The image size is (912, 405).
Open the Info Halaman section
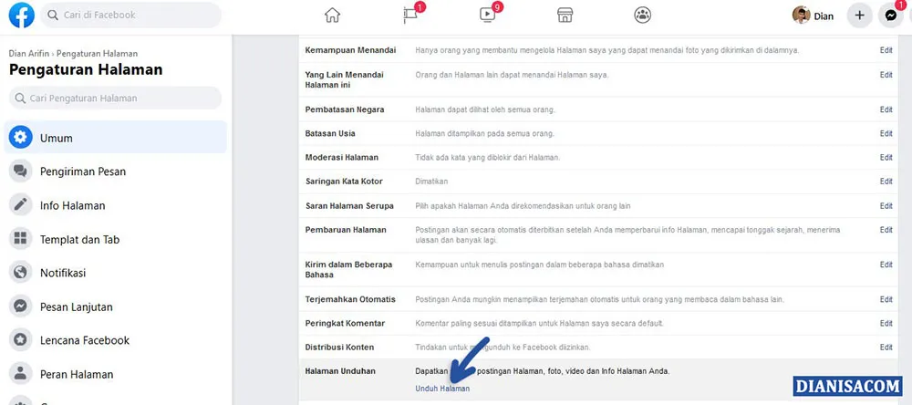[115, 205]
